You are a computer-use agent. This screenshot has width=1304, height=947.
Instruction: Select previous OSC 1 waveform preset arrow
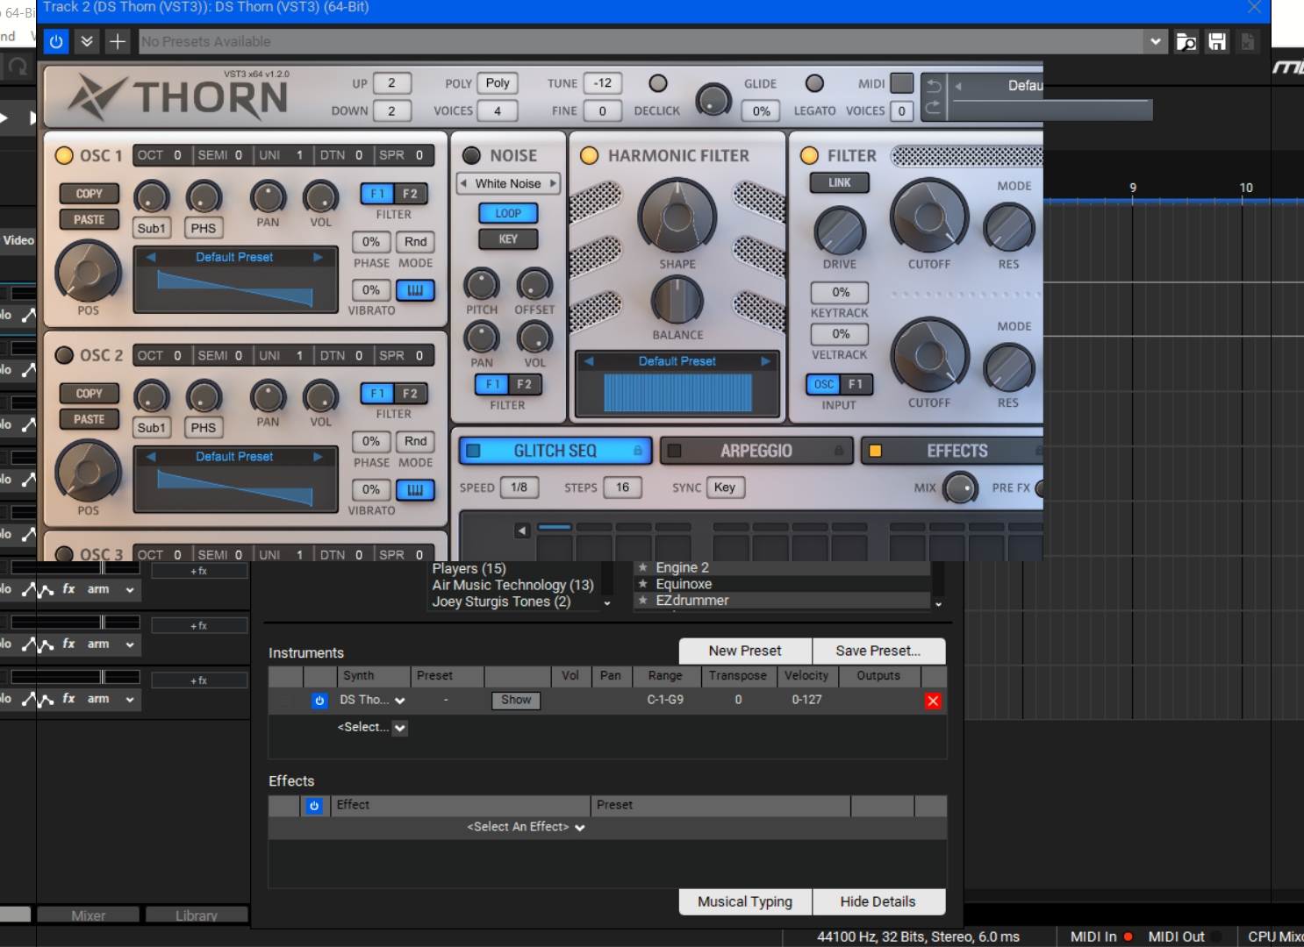click(x=151, y=257)
